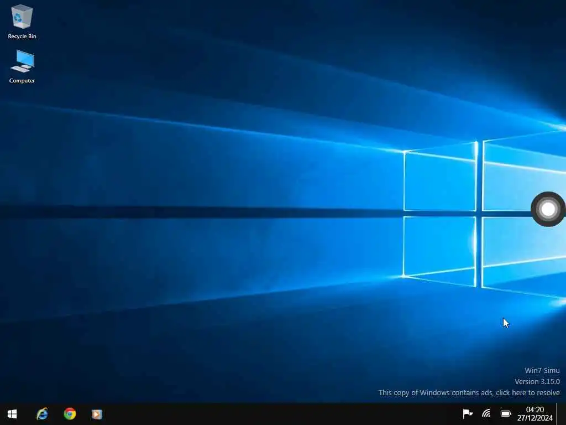The height and width of the screenshot is (425, 566).
Task: Click the ads notice link to resolve
Action: [x=469, y=392]
